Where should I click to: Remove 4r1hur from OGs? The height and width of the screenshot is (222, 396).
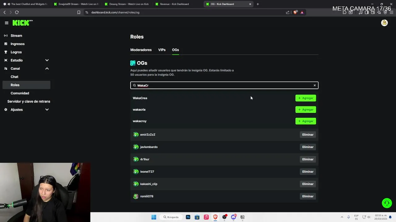click(308, 159)
